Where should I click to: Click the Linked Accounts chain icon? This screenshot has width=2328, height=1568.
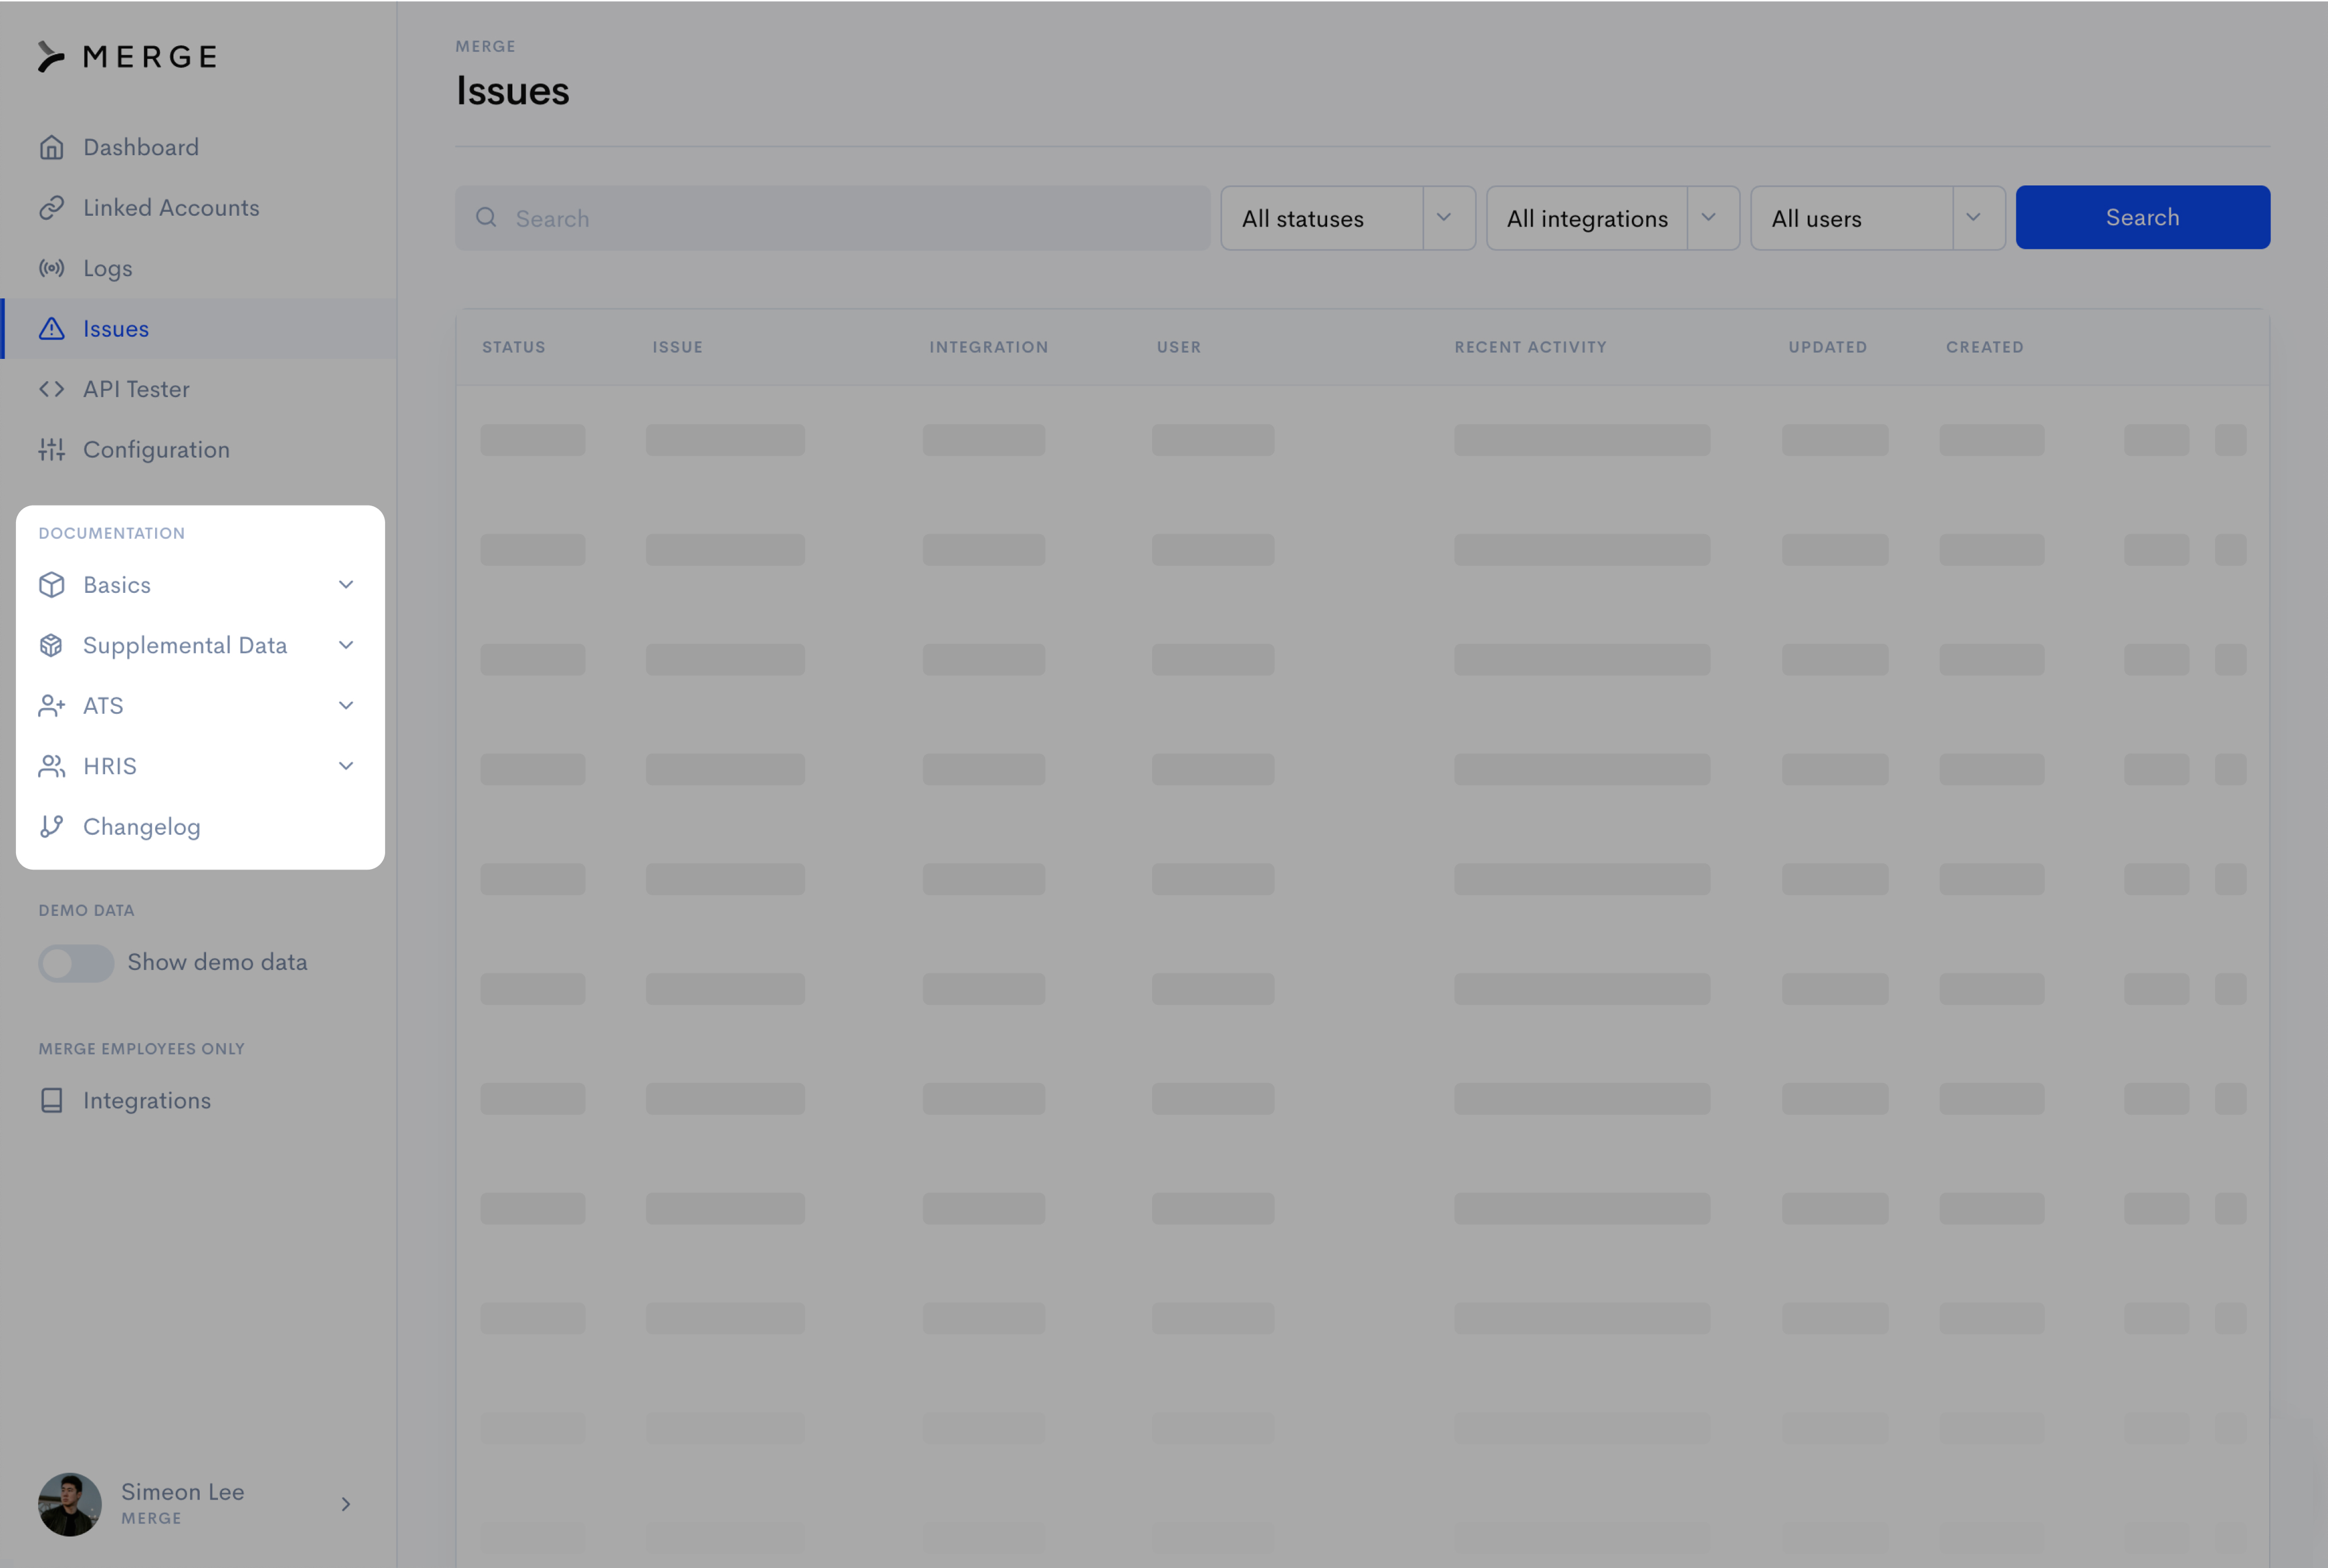coord(52,208)
